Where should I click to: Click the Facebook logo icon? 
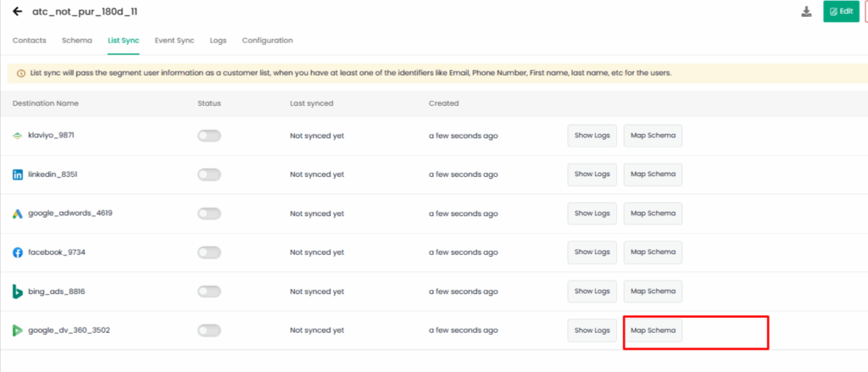tap(18, 253)
